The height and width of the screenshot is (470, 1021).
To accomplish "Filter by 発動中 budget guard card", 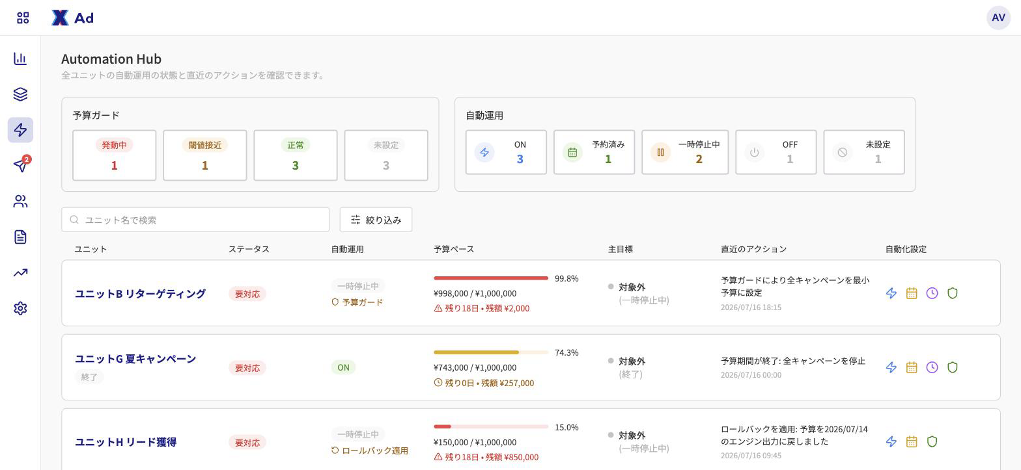I will click(x=114, y=155).
